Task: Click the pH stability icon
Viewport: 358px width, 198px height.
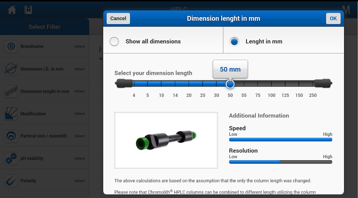Action: pos(11,158)
